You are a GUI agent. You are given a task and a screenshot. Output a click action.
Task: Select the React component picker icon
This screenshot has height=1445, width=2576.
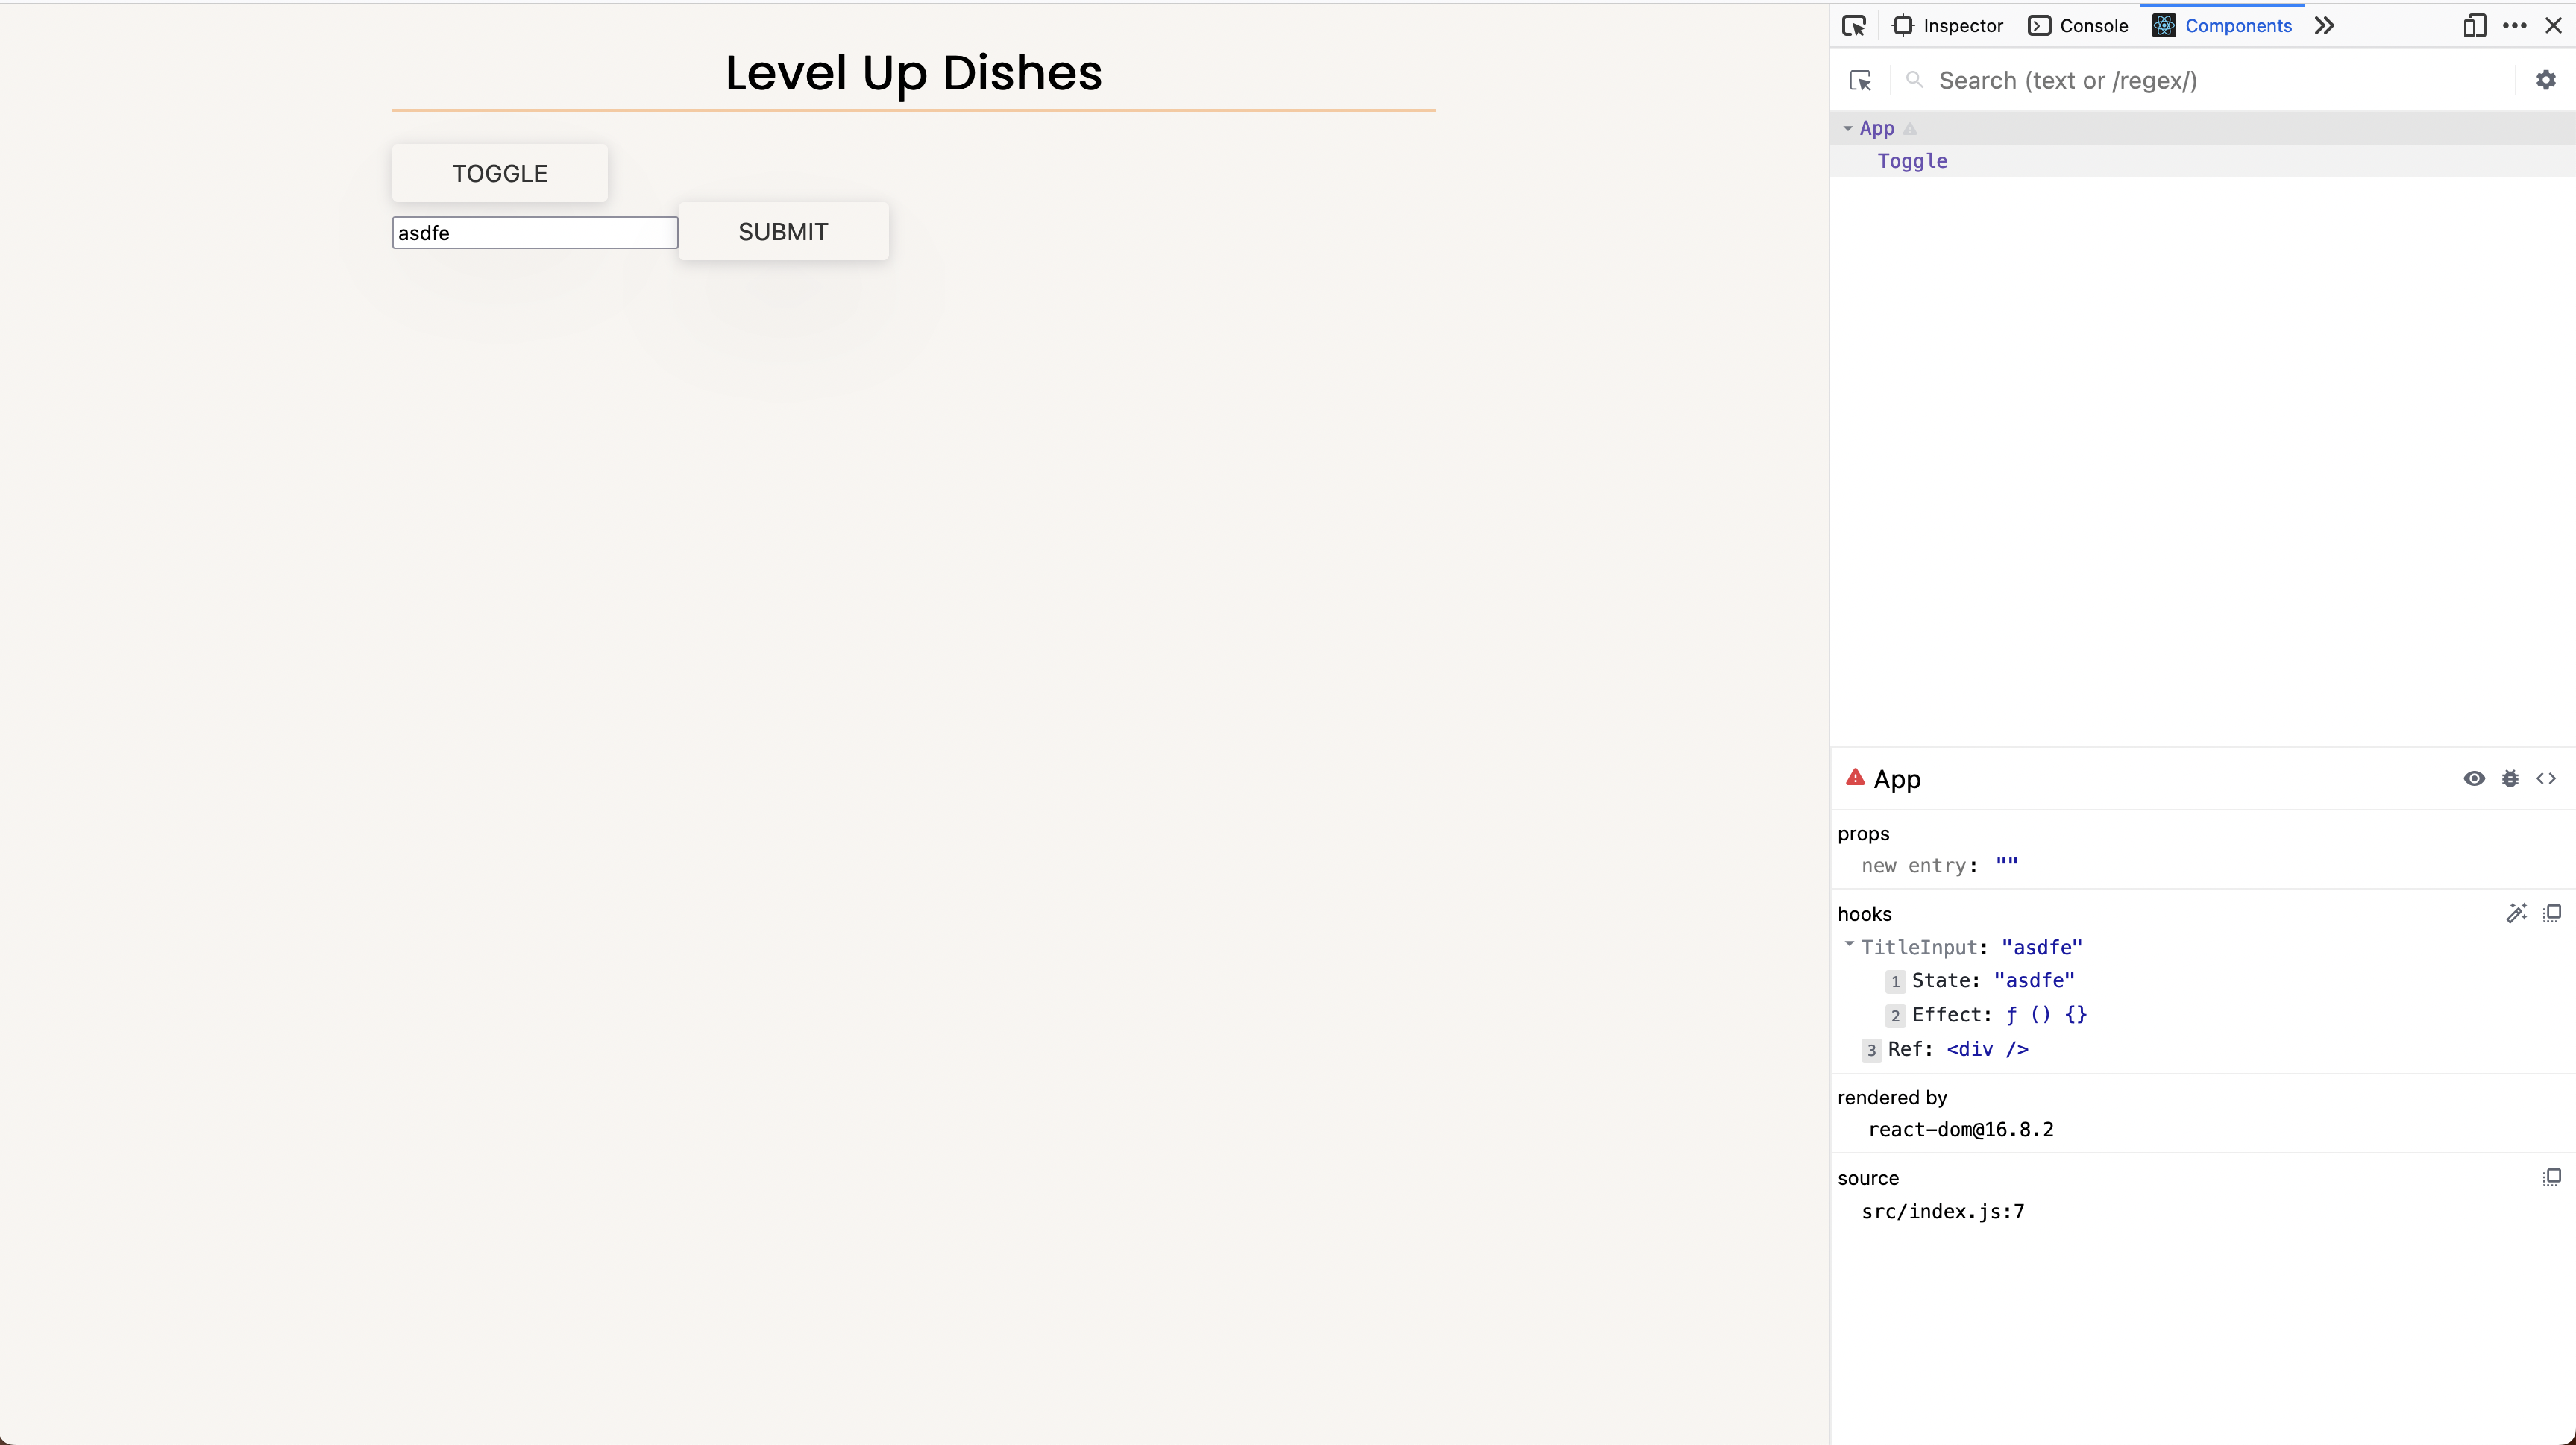tap(1860, 81)
